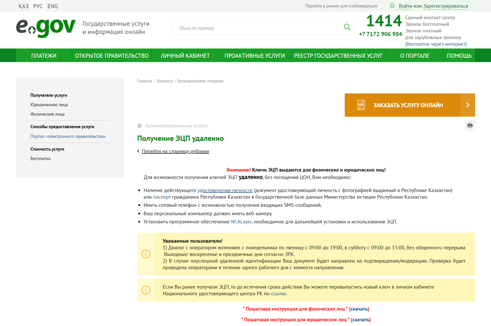Open the по ссылке link in notice
This screenshot has width=491, height=326.
(278, 294)
